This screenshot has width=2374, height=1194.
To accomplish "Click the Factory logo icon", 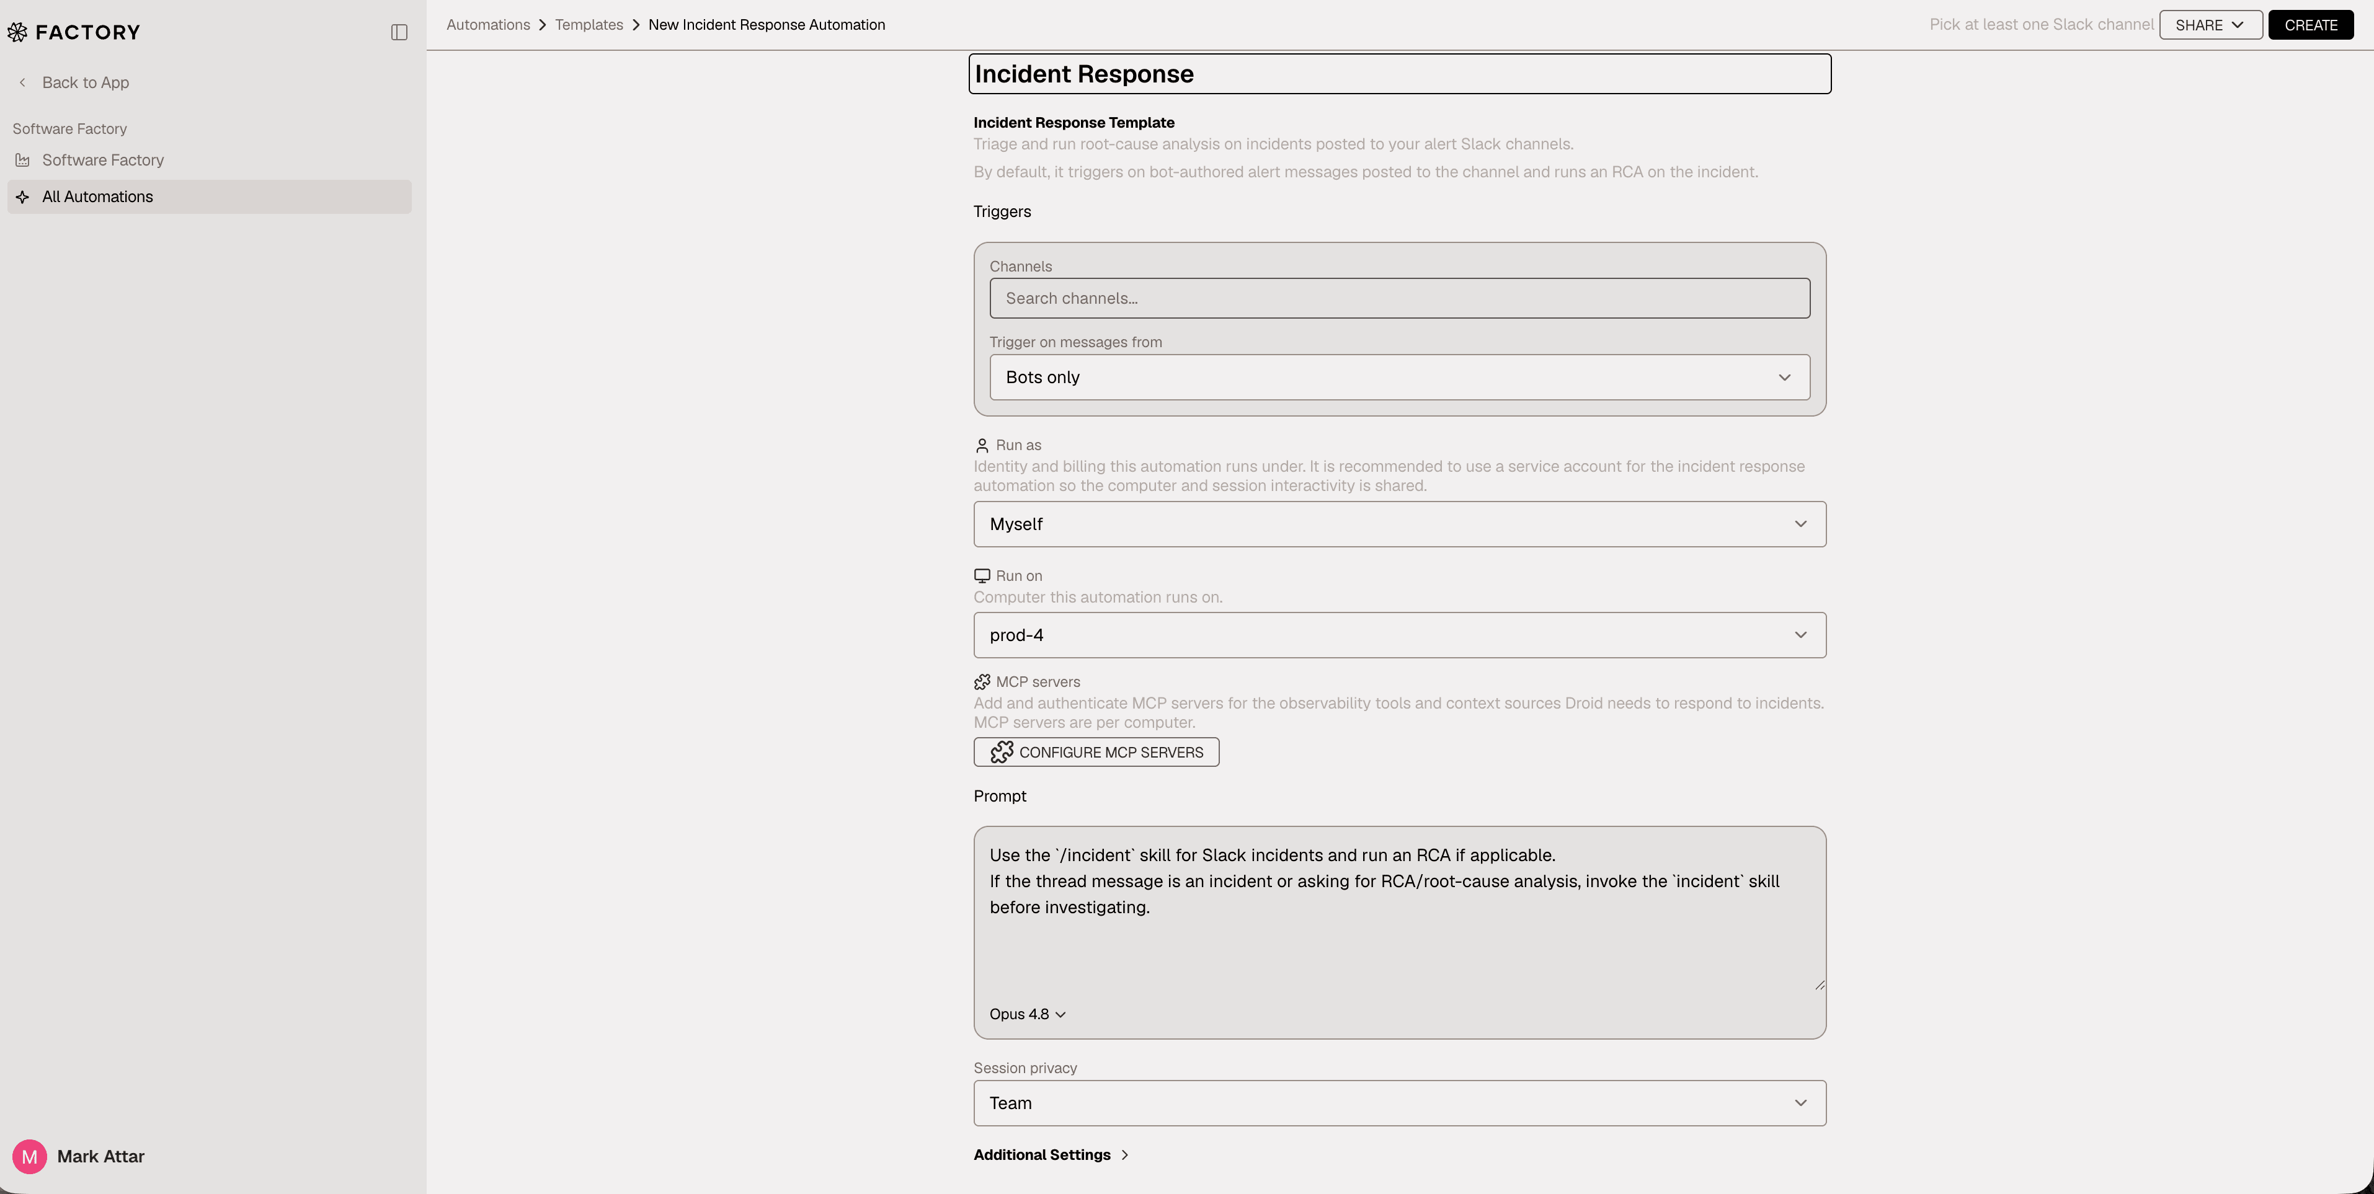I will (17, 32).
